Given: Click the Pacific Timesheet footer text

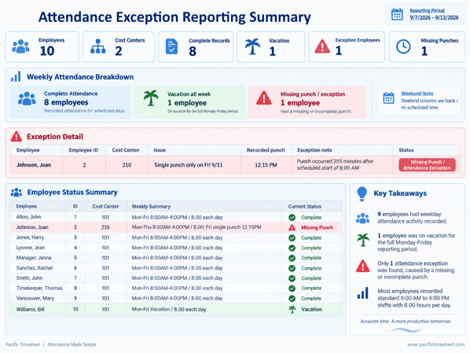Looking at the screenshot, I should pyautogui.click(x=23, y=344).
